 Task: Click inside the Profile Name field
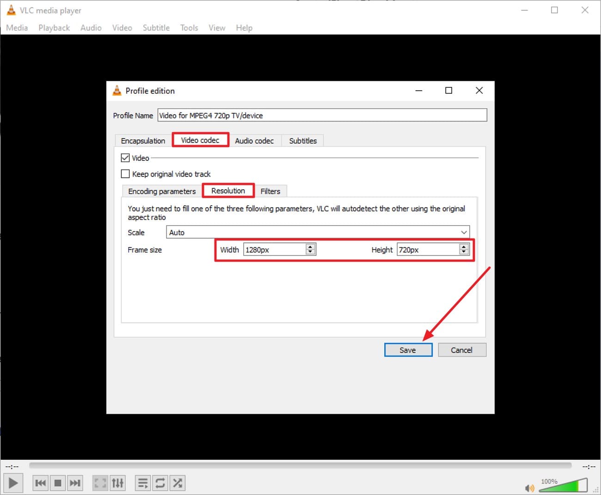click(322, 115)
